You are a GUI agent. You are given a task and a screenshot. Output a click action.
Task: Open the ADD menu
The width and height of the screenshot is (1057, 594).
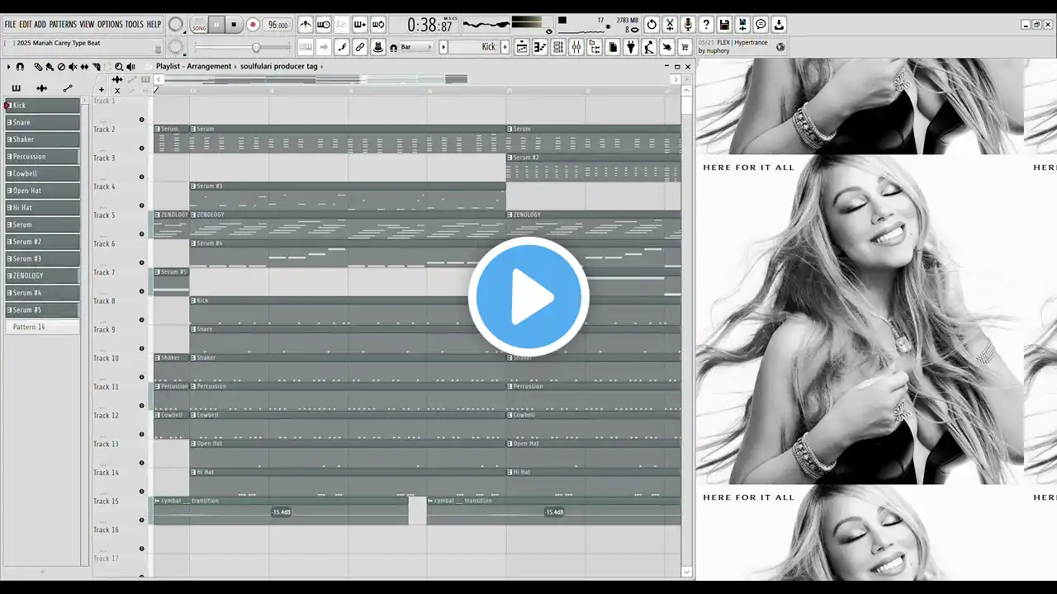point(40,25)
